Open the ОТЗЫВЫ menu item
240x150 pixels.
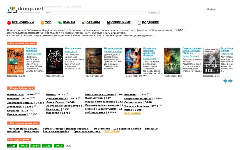[x=93, y=22]
